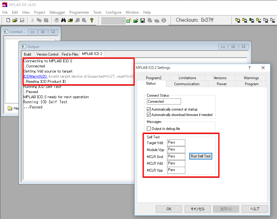Image resolution: width=277 pixels, height=219 pixels.
Task: Toggle Automatically download firmware if needed
Action: coord(149,114)
